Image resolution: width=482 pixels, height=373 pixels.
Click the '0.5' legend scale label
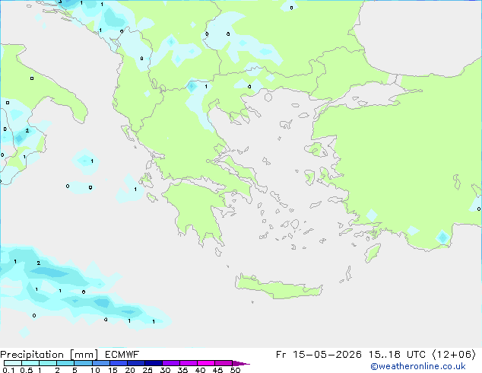27,370
